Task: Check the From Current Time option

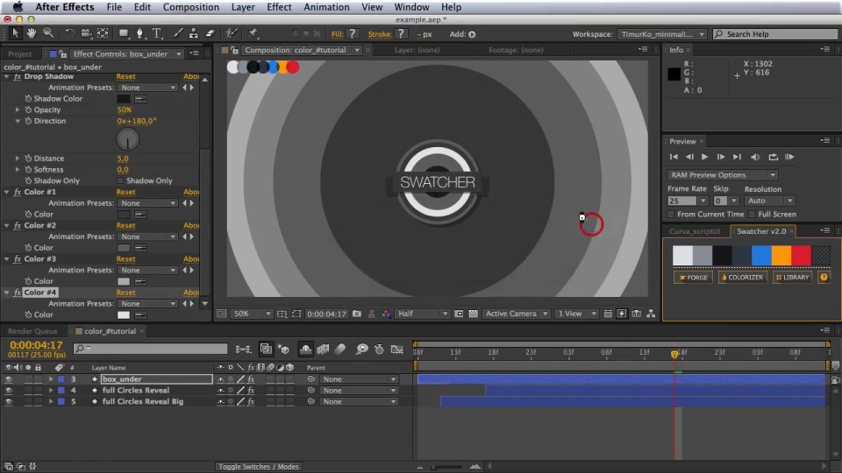Action: [x=671, y=215]
